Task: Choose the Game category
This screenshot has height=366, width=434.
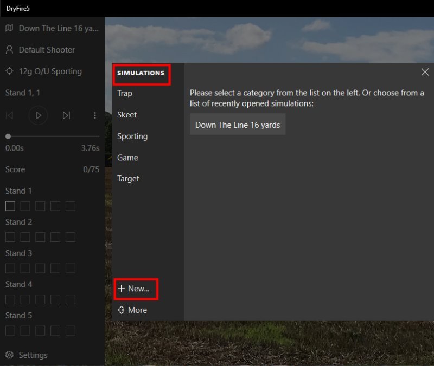Action: coord(127,158)
